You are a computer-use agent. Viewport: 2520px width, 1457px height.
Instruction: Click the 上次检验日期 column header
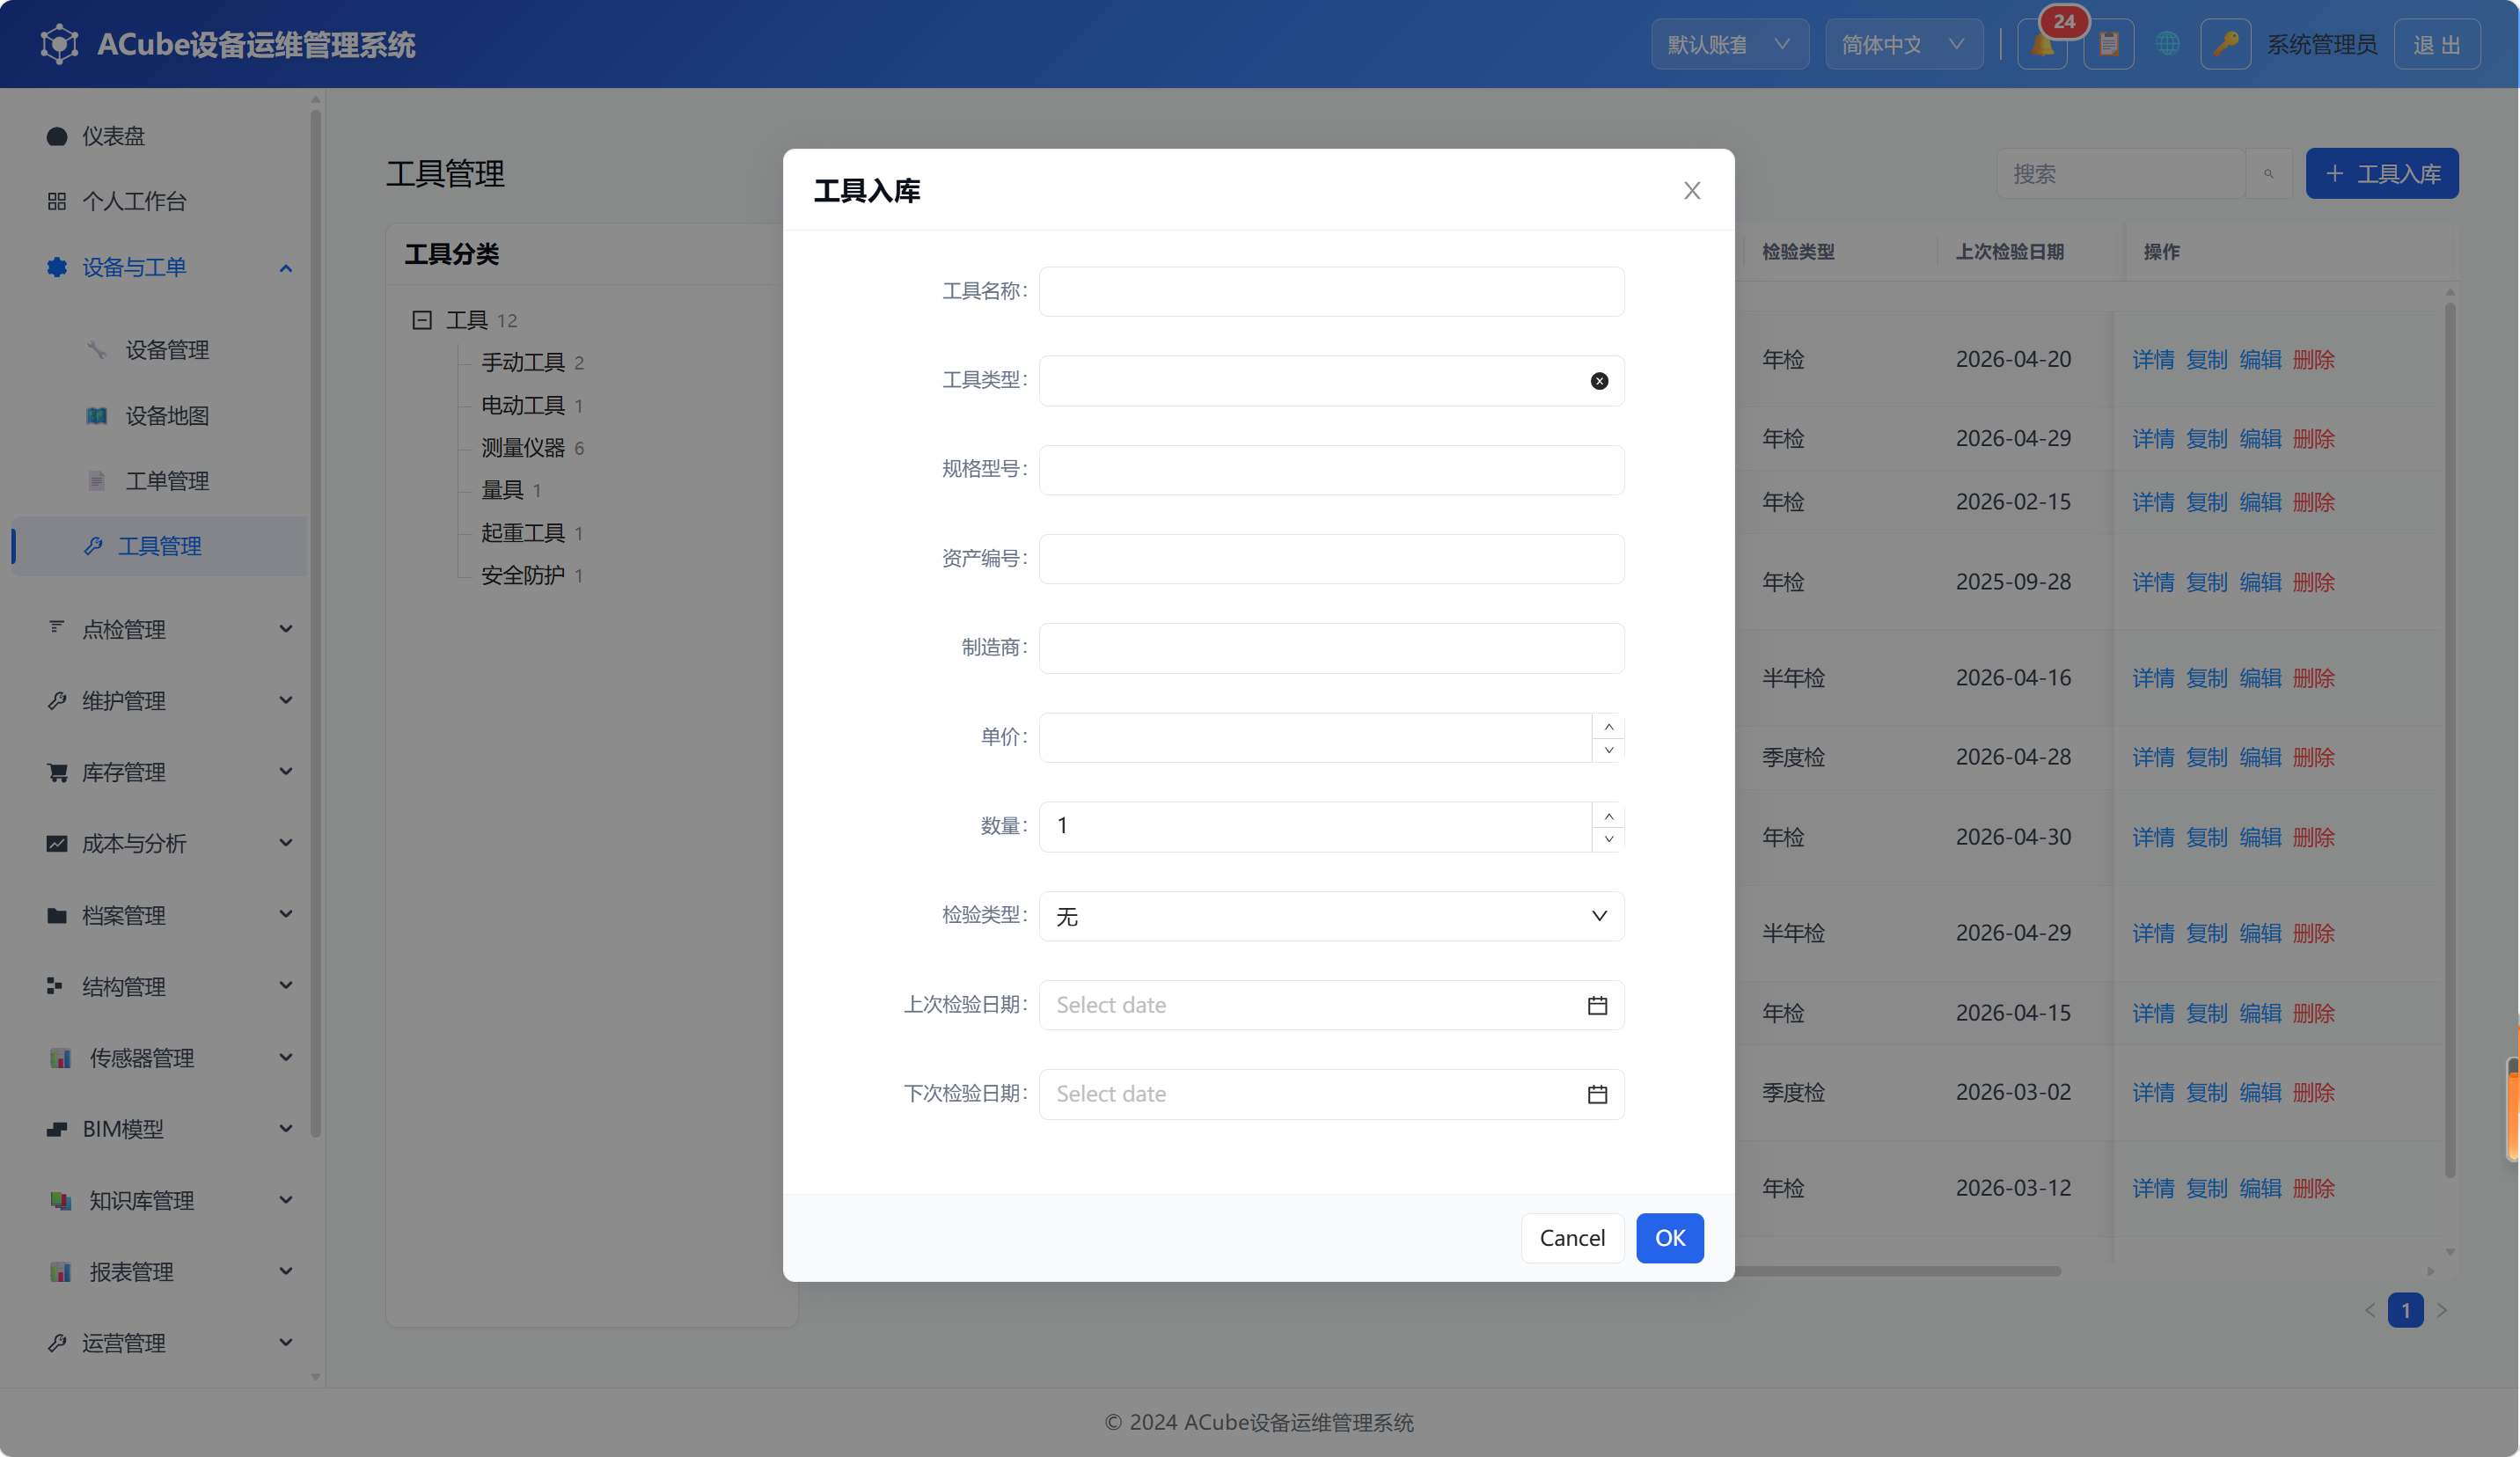coord(2009,252)
